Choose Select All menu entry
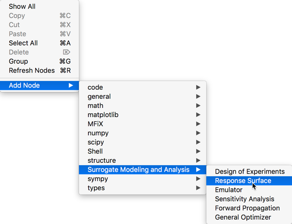 coord(23,43)
